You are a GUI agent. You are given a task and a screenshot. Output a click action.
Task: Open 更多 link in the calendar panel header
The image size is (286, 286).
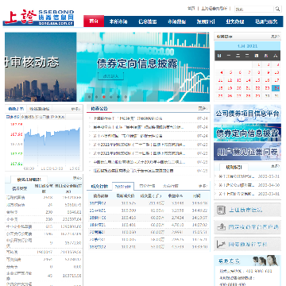275,37
